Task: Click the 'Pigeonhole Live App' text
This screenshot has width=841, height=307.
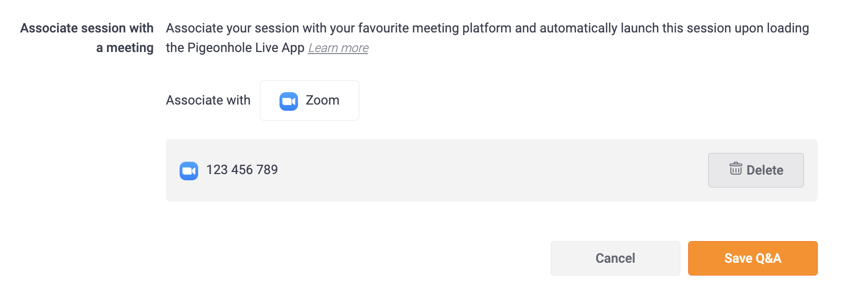Action: 246,48
